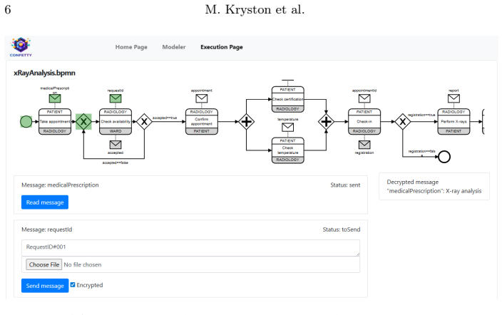Select the Confirm appointment task box
Screen dimensions: 502x315
click(201, 122)
